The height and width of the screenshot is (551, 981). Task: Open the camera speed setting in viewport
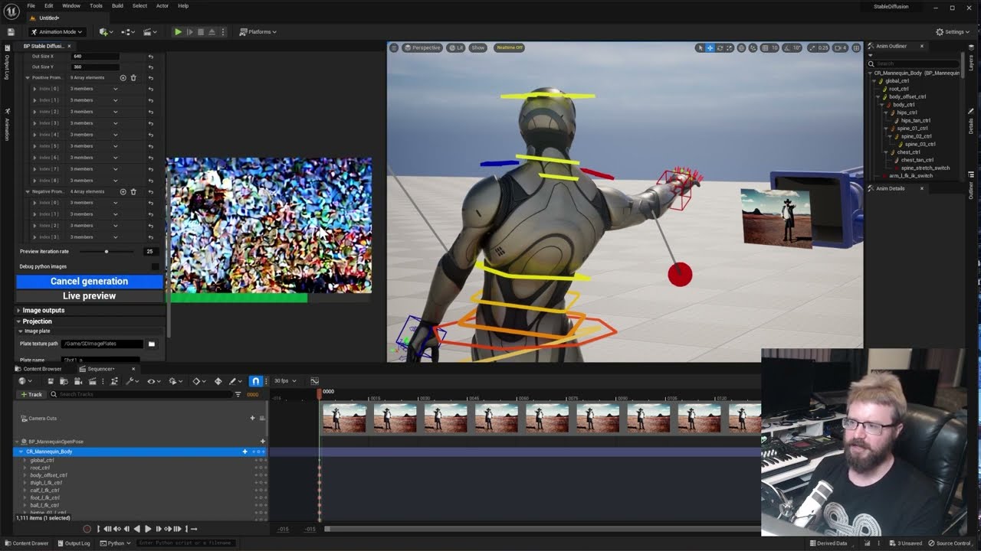841,47
